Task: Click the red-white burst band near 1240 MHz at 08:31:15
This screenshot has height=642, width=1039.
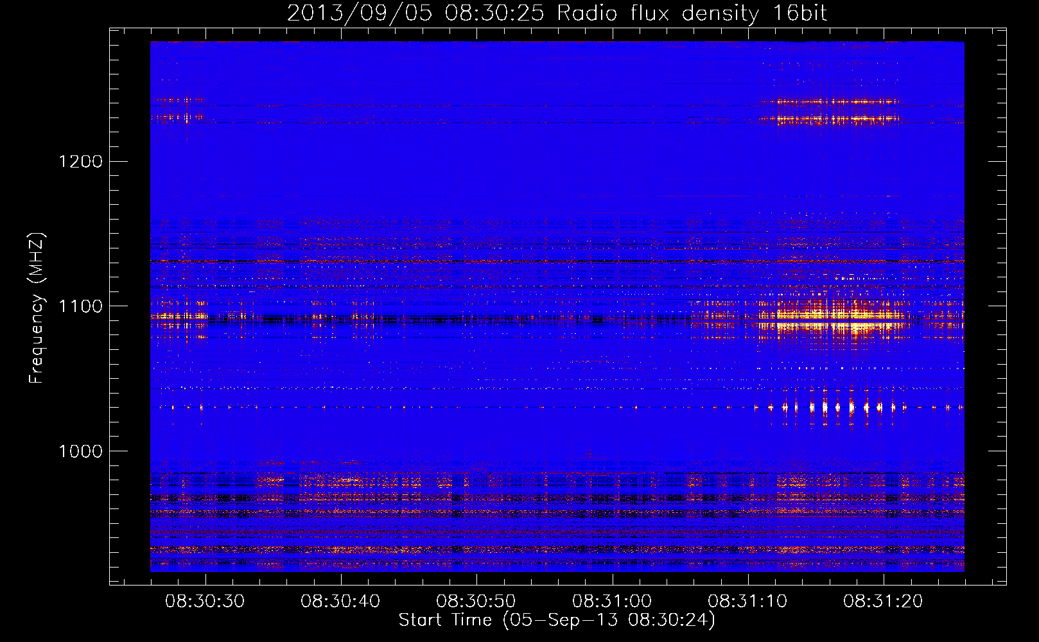Action: point(828,101)
